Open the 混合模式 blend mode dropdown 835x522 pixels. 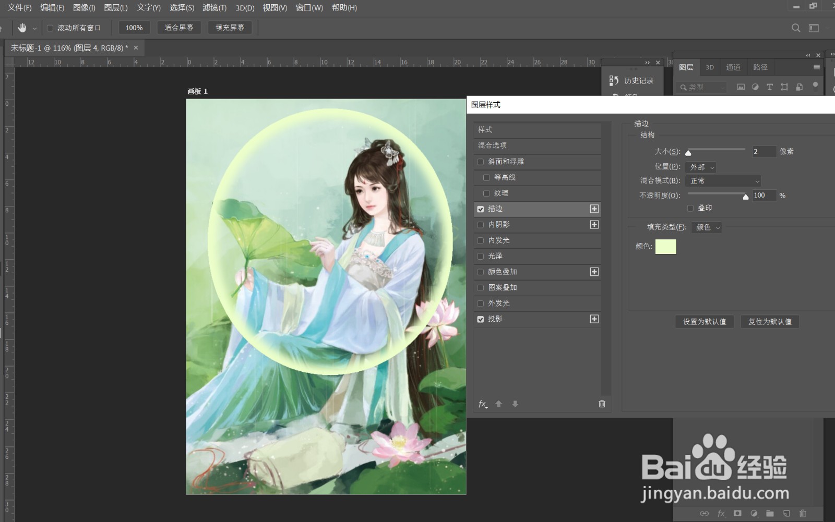(723, 181)
